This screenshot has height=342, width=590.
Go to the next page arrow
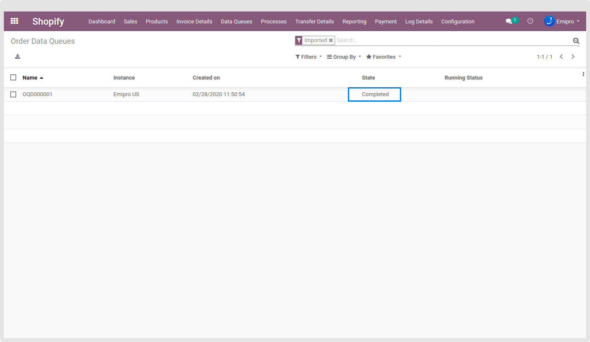coord(573,57)
